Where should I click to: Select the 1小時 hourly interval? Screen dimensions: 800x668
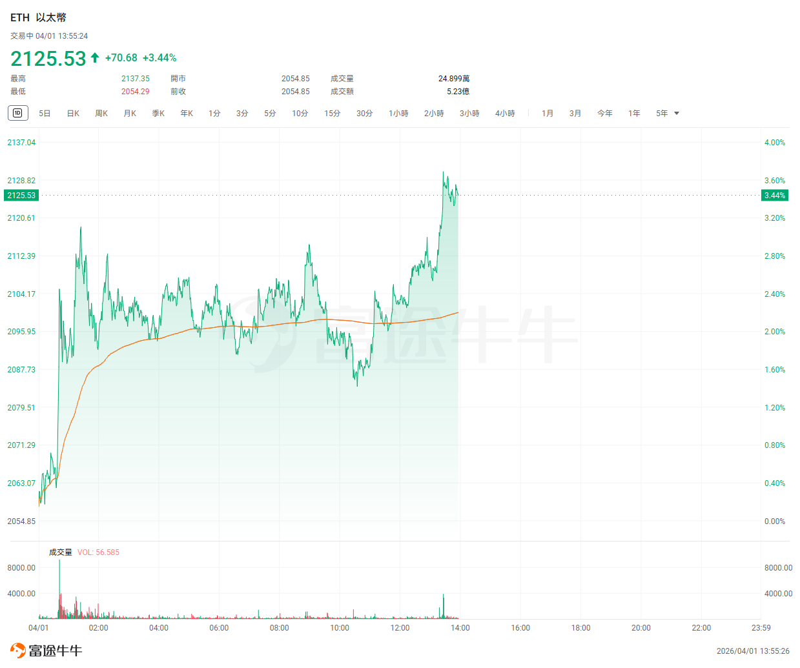[398, 114]
